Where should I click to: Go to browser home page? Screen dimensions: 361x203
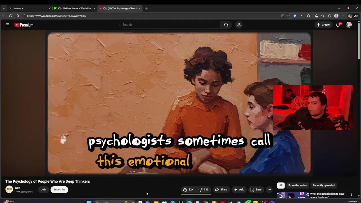17,16
